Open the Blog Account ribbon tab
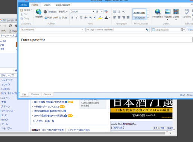This screenshot has height=142, width=193. (x=63, y=5)
